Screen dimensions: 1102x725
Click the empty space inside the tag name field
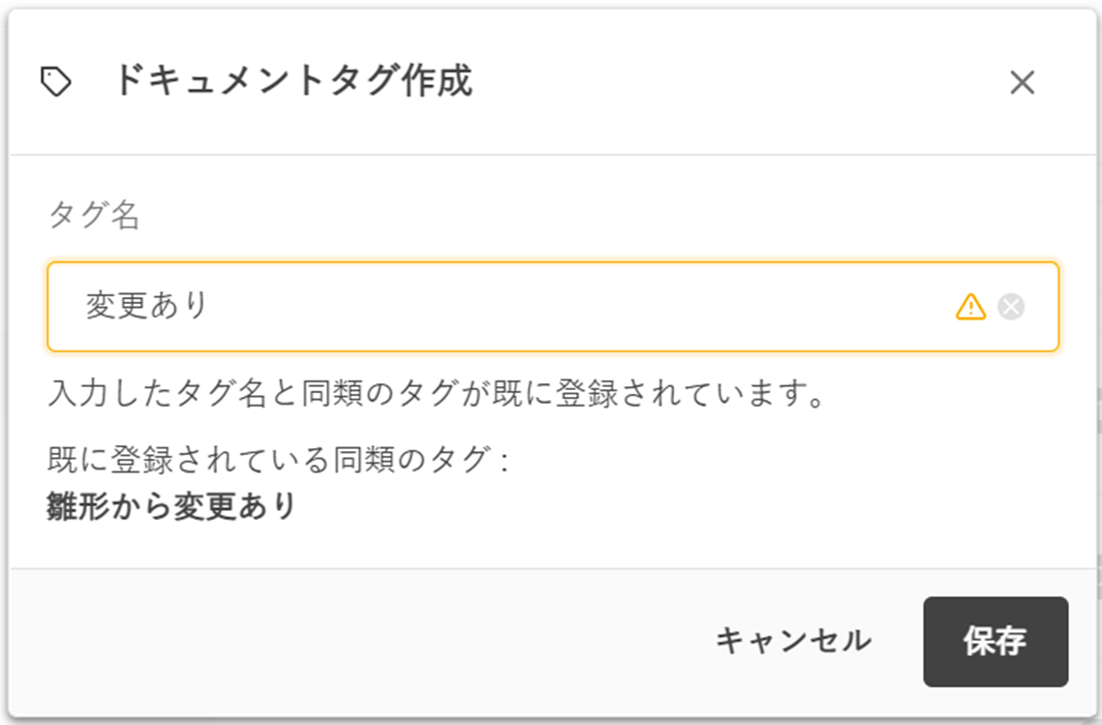581,307
